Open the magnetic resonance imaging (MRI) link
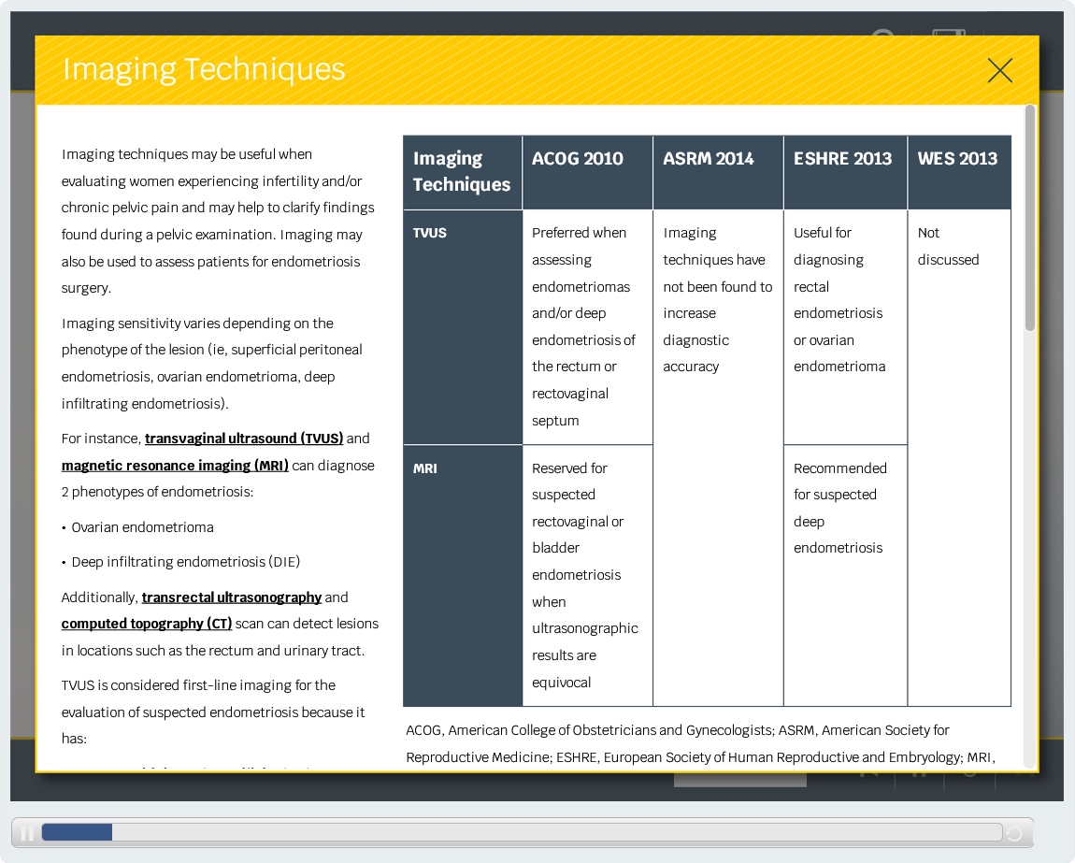 click(x=175, y=465)
